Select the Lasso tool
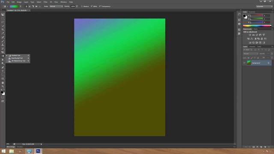The width and height of the screenshot is (274, 154). pos(3,22)
